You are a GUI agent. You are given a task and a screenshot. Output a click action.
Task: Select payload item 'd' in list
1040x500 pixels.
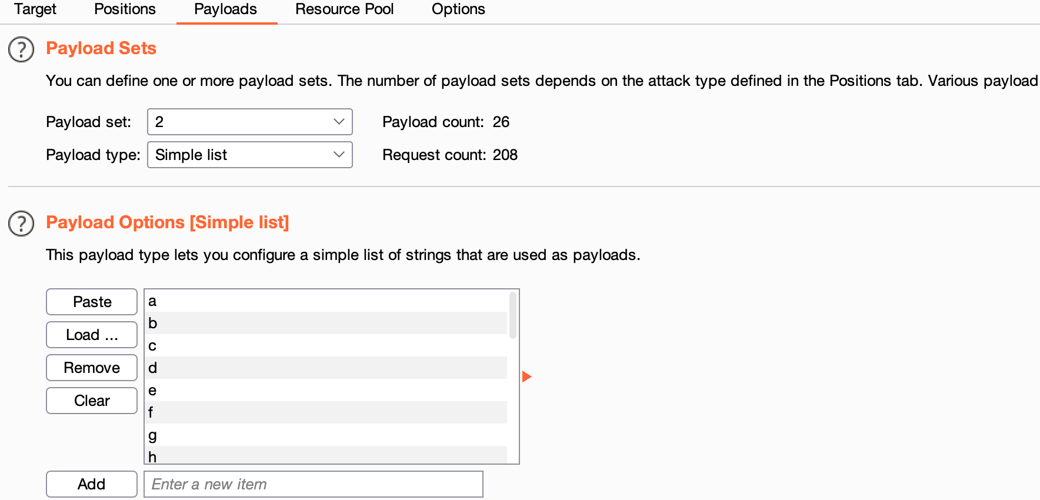pyautogui.click(x=326, y=368)
